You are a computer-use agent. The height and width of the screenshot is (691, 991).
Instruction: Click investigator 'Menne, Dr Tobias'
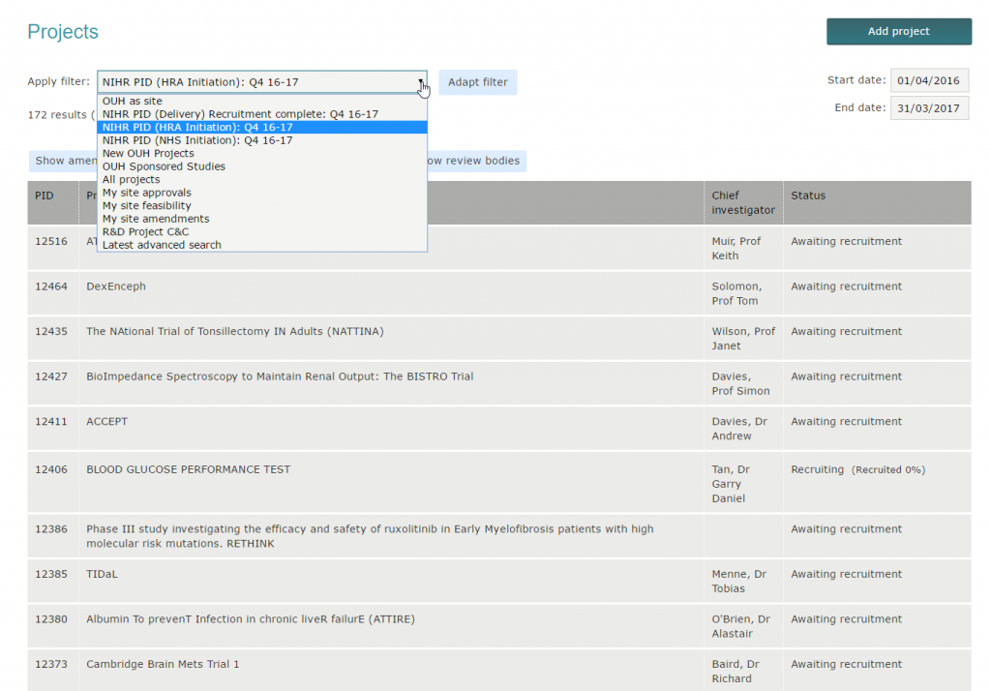pyautogui.click(x=738, y=581)
